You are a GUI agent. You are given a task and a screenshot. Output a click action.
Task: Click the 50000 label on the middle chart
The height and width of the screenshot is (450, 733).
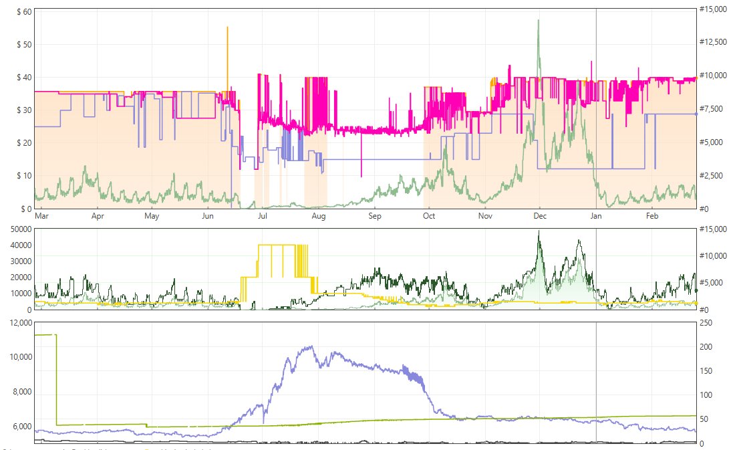[21, 229]
